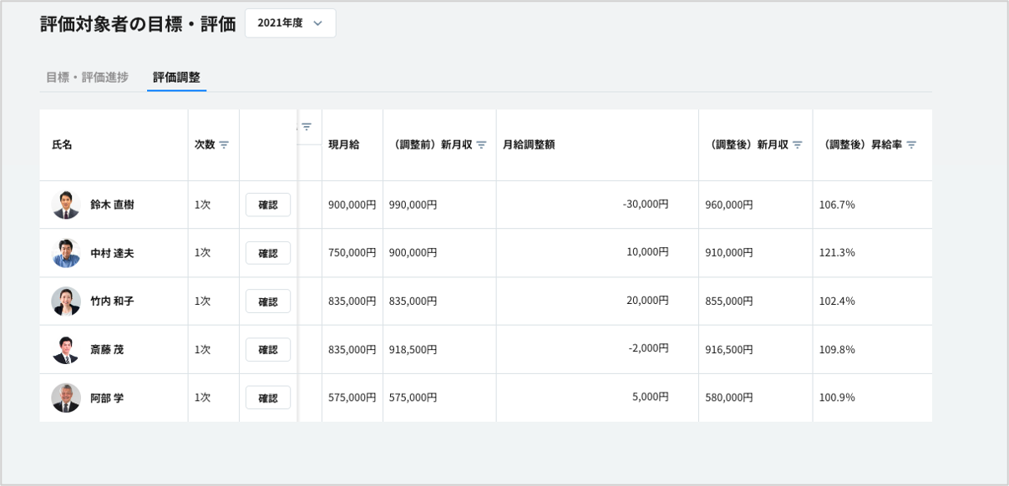Click the partially hidden column filter icon
1009x486 pixels.
(307, 127)
